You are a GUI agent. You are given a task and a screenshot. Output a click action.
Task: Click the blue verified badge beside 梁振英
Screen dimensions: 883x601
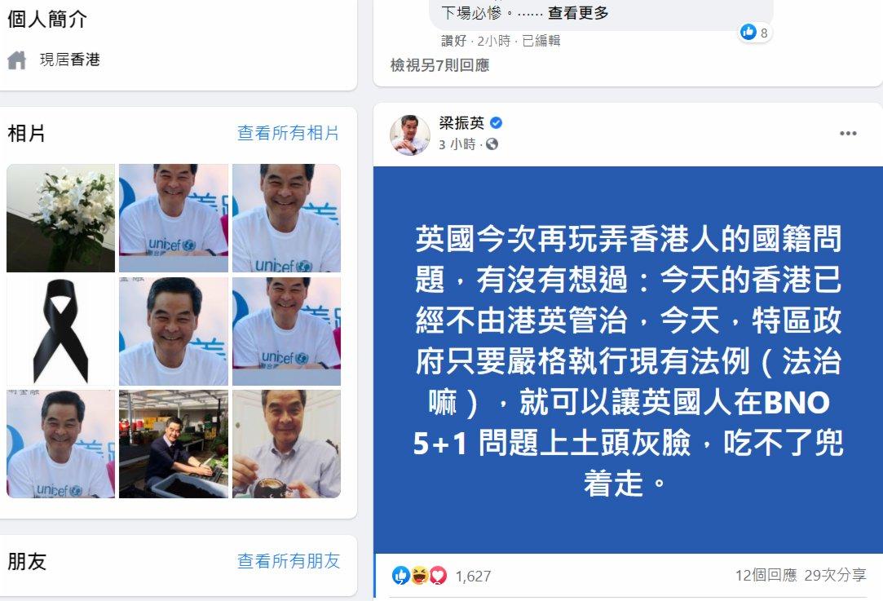(496, 123)
